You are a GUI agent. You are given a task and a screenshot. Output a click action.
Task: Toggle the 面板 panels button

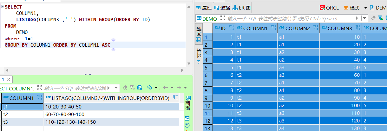(188, 103)
